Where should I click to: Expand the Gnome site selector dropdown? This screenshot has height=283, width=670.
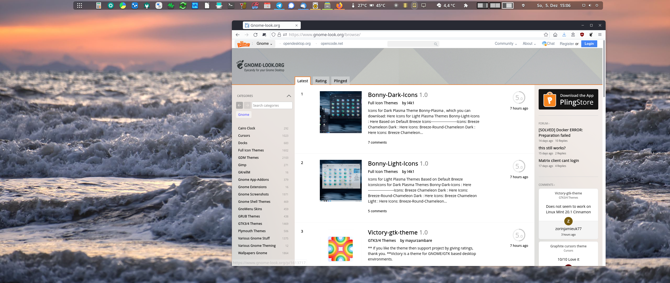[x=264, y=44]
